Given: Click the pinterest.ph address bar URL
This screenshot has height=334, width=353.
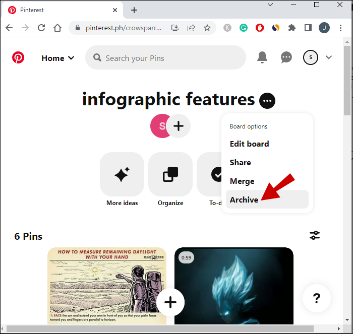Looking at the screenshot, I should (124, 28).
